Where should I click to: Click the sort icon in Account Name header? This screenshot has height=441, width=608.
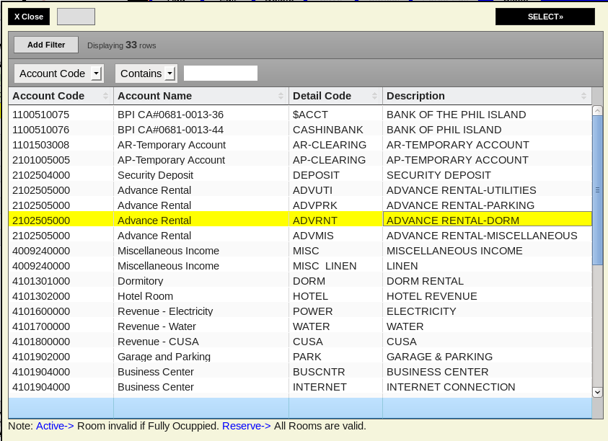(x=281, y=96)
